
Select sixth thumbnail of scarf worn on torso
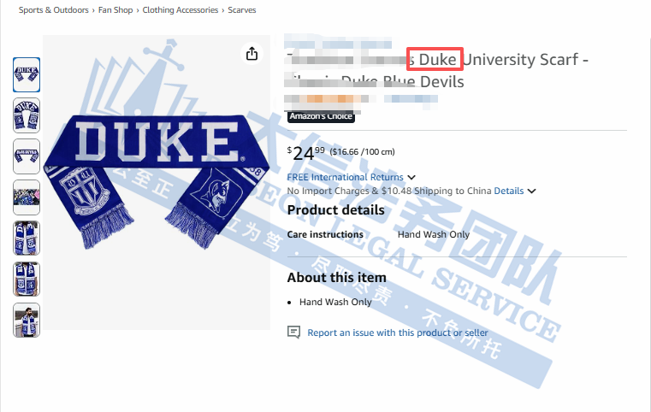tap(27, 279)
